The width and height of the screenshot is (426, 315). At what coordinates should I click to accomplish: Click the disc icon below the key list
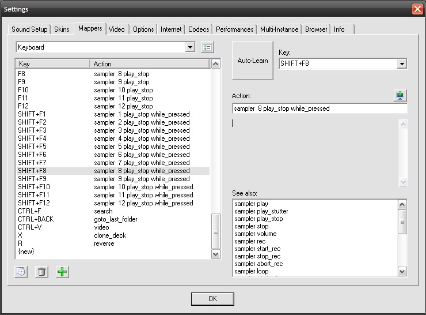(x=21, y=272)
